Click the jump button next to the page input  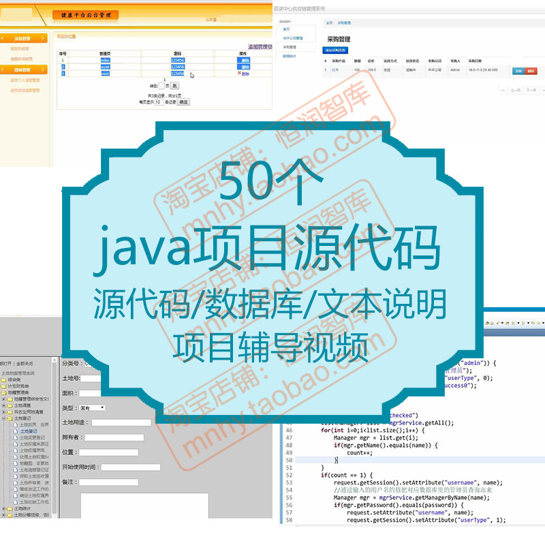click(x=174, y=86)
